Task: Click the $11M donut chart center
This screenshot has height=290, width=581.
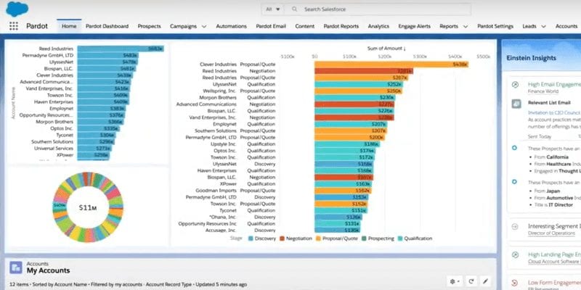Action: coord(88,208)
